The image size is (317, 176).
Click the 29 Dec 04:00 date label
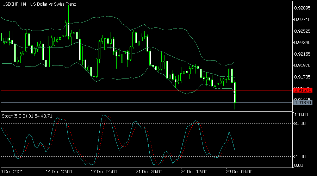click(239, 172)
